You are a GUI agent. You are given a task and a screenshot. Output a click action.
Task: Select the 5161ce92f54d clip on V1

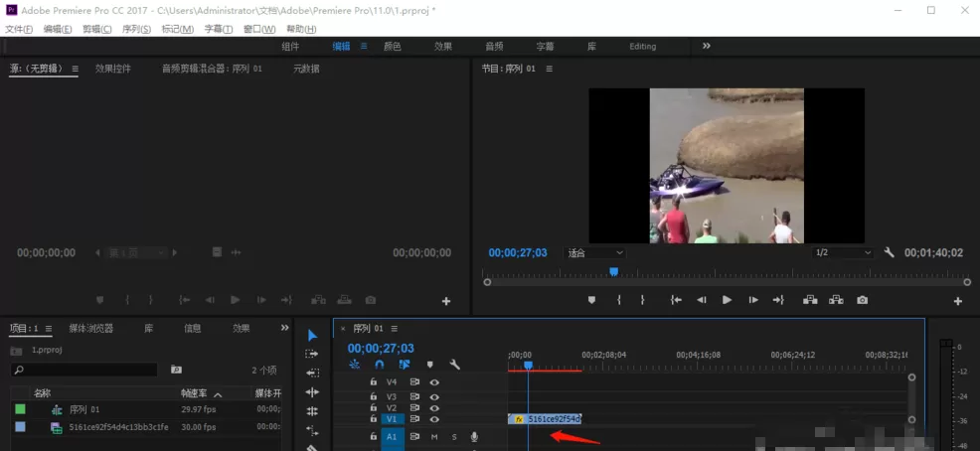coord(545,419)
